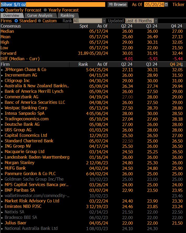This screenshot has width=186, height=233.
Task: Switch to the Curve Analysis tab
Action: point(40,15)
